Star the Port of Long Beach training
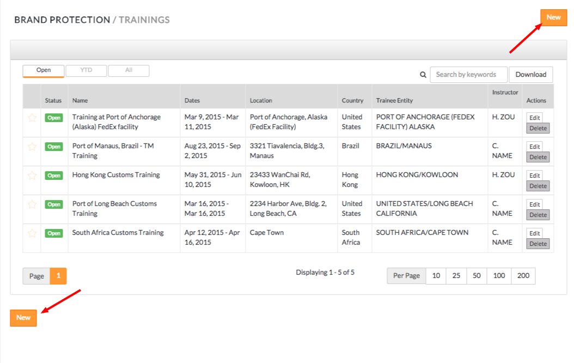The height and width of the screenshot is (363, 574). (x=32, y=204)
